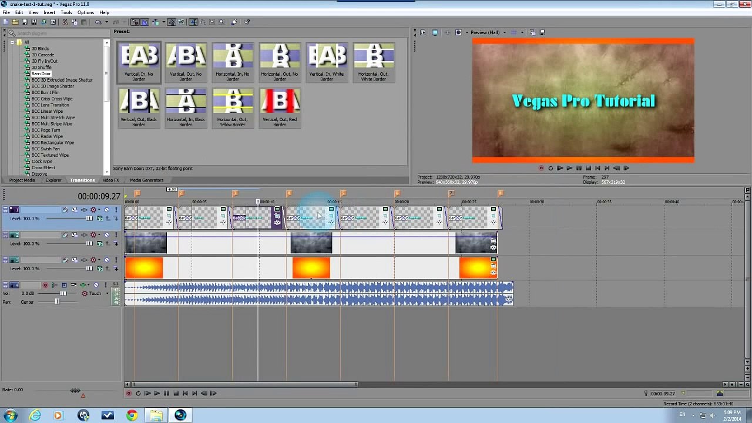Viewport: 752px width, 423px height.
Task: Mute audio track 4
Action: point(96,285)
